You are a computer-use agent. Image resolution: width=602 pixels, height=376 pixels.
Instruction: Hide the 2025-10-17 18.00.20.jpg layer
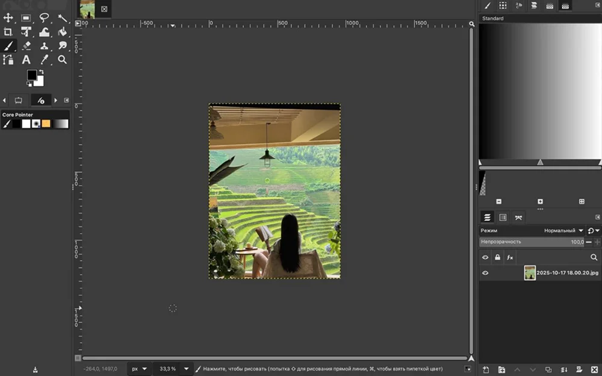pyautogui.click(x=485, y=273)
